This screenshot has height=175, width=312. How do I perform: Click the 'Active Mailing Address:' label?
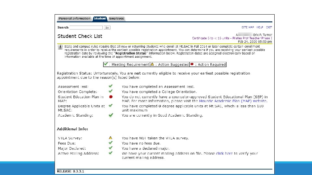[x=78, y=154]
